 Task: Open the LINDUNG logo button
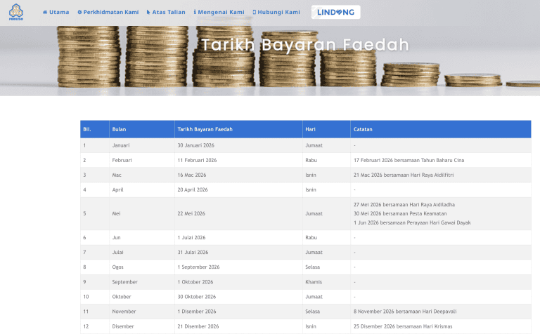335,12
